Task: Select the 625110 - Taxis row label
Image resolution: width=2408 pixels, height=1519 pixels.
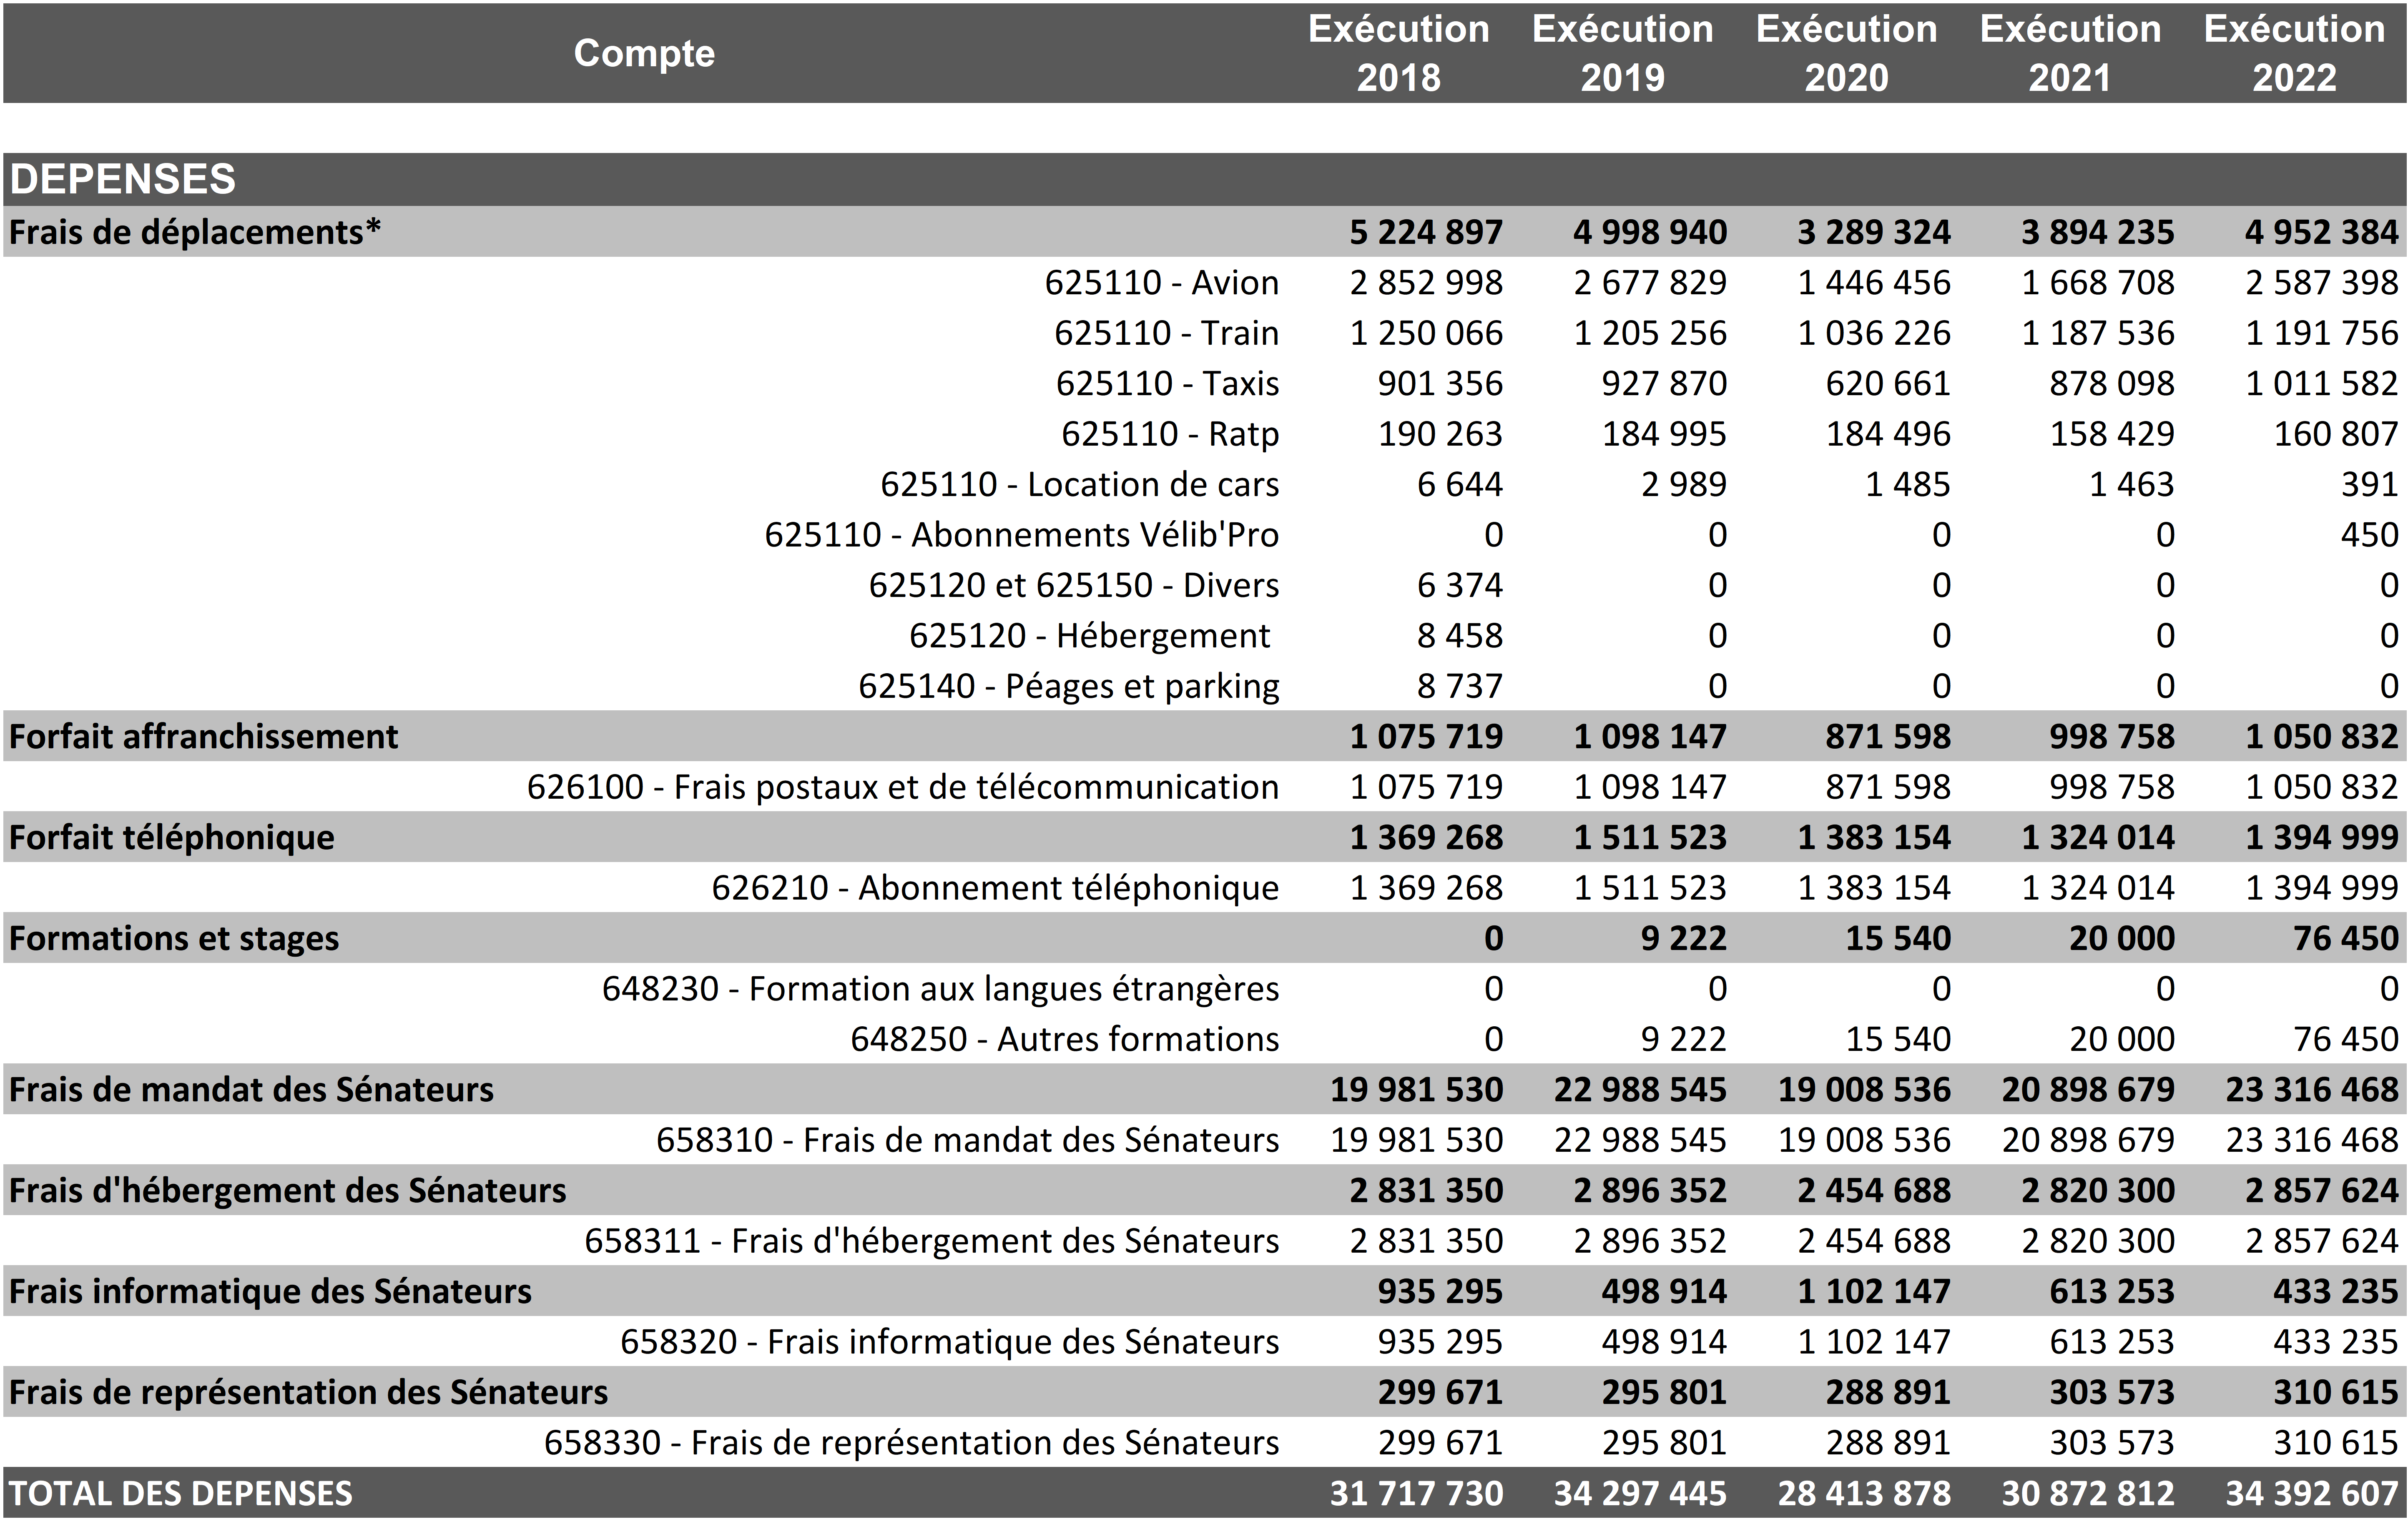Action: point(1167,384)
